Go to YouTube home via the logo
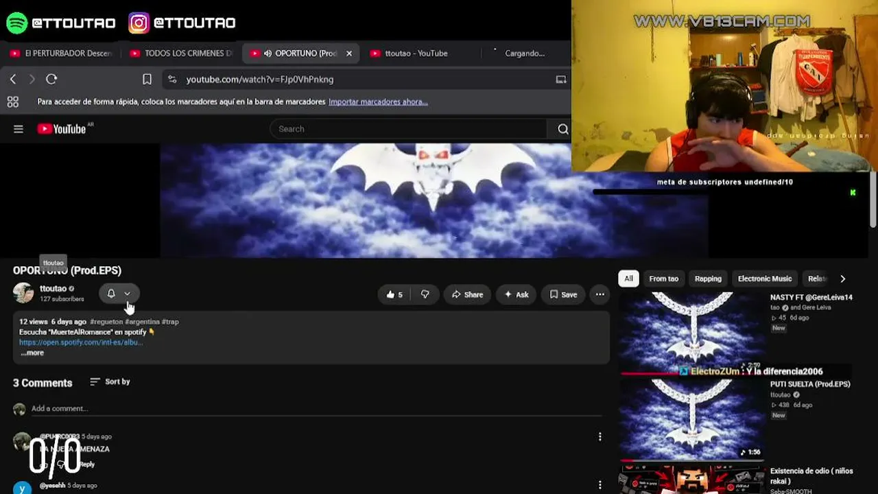 click(x=62, y=129)
